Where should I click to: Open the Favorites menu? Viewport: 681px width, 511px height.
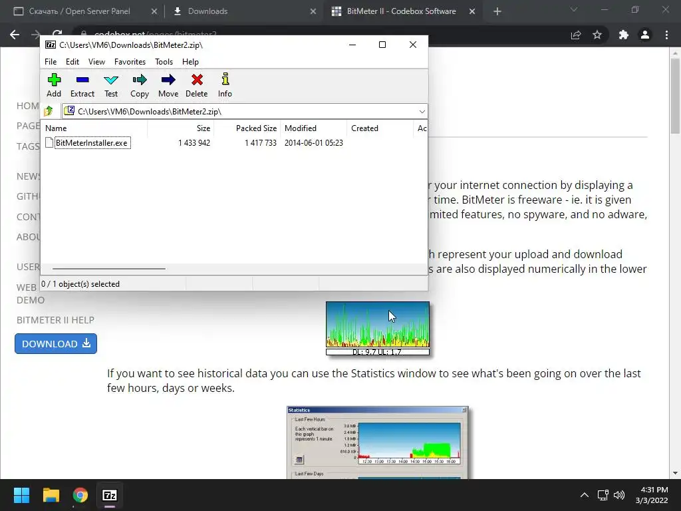coord(130,62)
